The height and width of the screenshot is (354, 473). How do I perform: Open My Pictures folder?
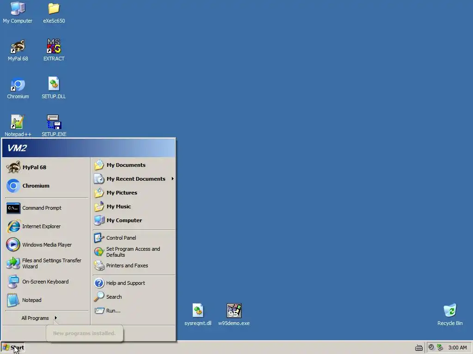[133, 193]
